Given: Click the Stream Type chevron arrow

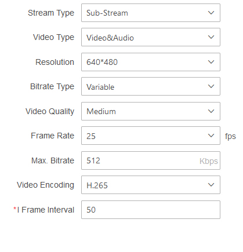Looking at the screenshot, I should [x=211, y=13].
